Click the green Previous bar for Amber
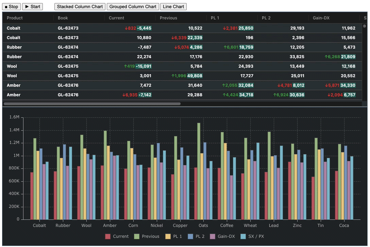The height and width of the screenshot is (247, 370). pyautogui.click(x=105, y=175)
